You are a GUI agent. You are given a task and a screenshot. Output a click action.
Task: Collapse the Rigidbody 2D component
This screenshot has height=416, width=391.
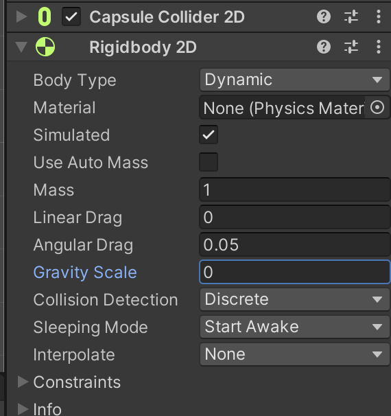click(x=21, y=47)
